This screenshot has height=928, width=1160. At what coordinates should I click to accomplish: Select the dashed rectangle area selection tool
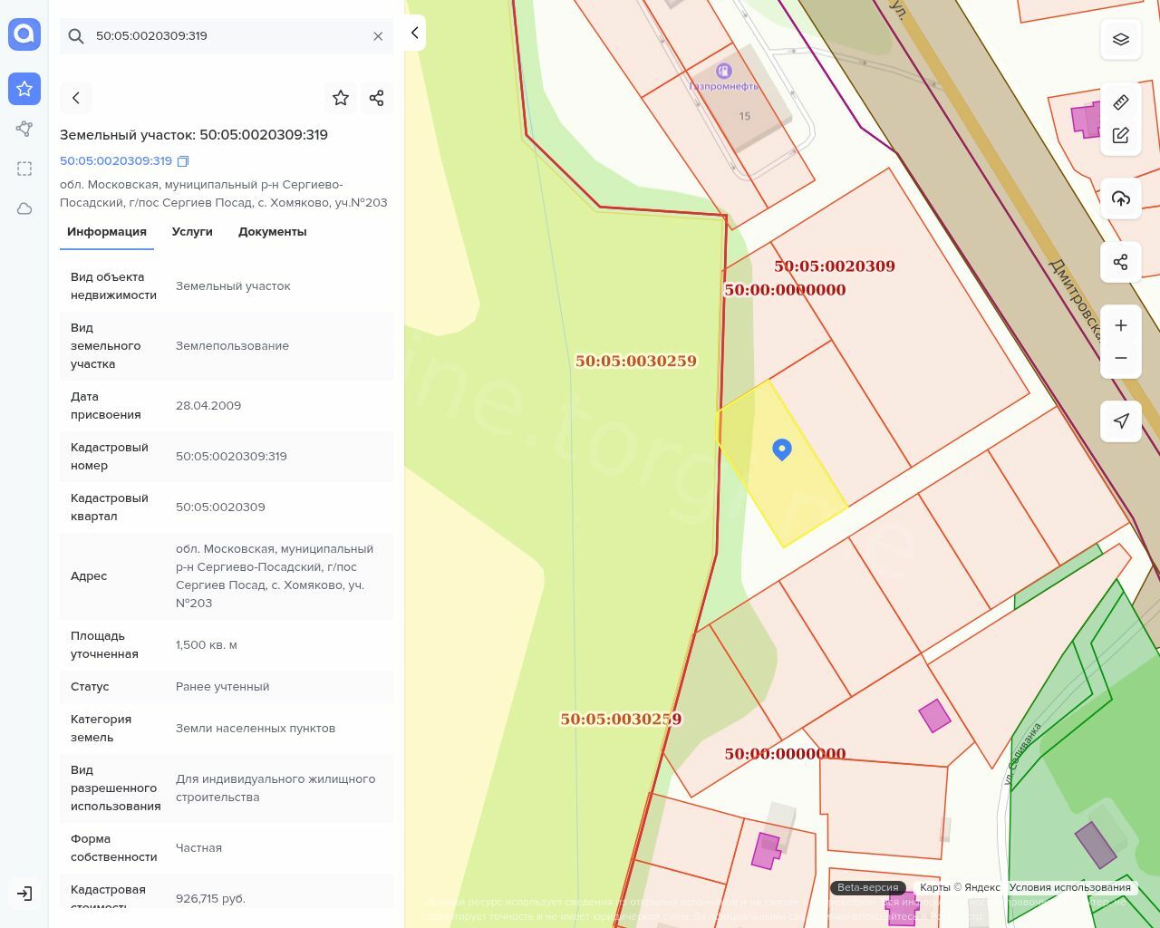click(24, 169)
